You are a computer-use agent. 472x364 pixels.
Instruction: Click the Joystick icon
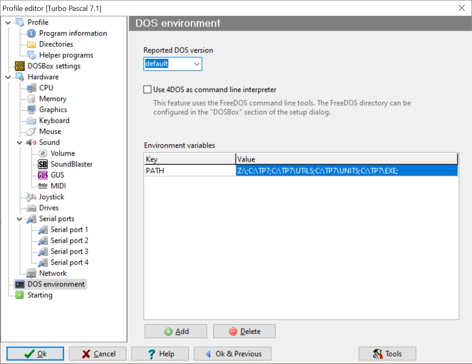31,197
